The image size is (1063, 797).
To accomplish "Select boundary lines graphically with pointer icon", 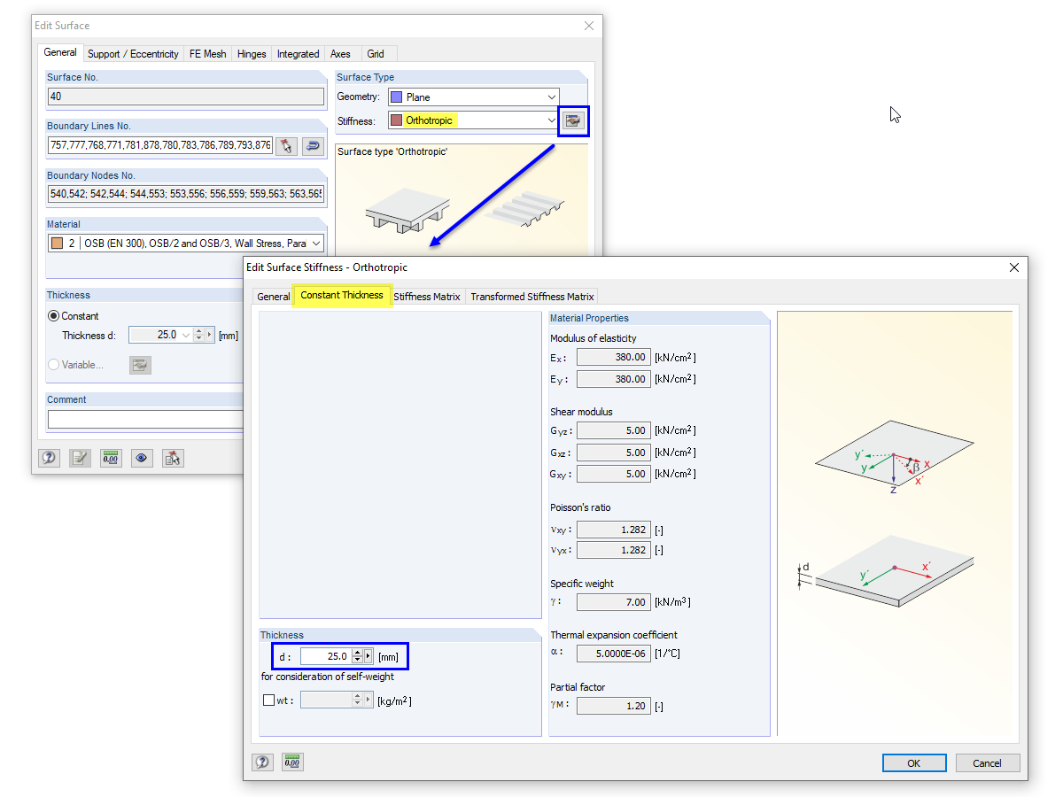I will pyautogui.click(x=286, y=144).
